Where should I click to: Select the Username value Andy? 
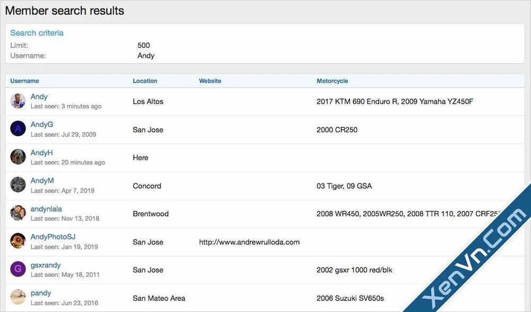(x=146, y=55)
